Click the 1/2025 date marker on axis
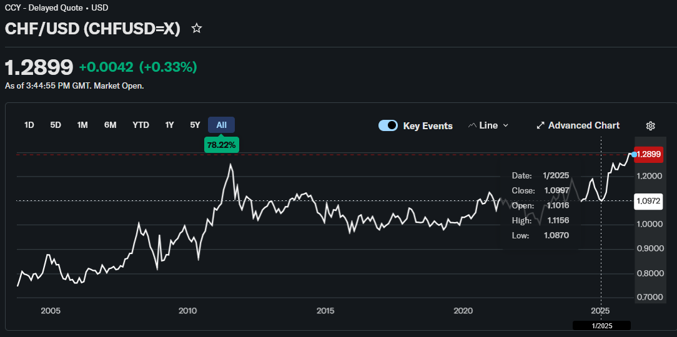Viewport: 677px width, 337px height. [601, 326]
